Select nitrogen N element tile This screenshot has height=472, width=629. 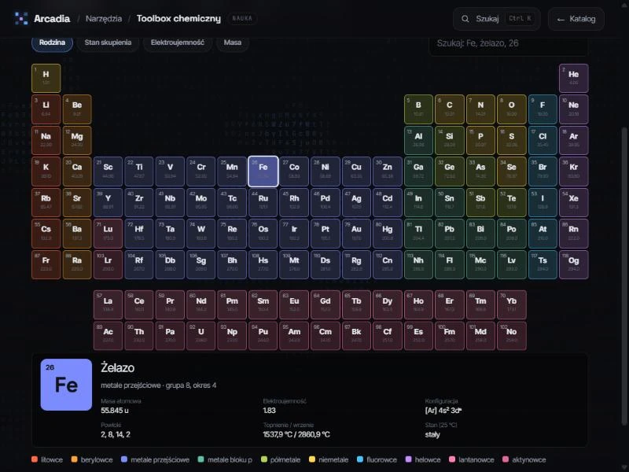tap(480, 109)
